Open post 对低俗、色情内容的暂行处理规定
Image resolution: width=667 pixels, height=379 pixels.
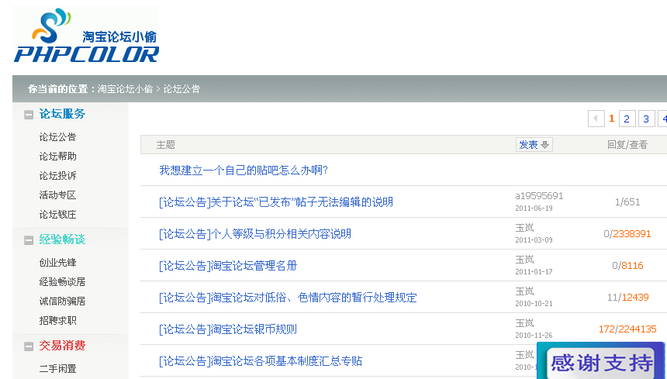[x=288, y=298]
